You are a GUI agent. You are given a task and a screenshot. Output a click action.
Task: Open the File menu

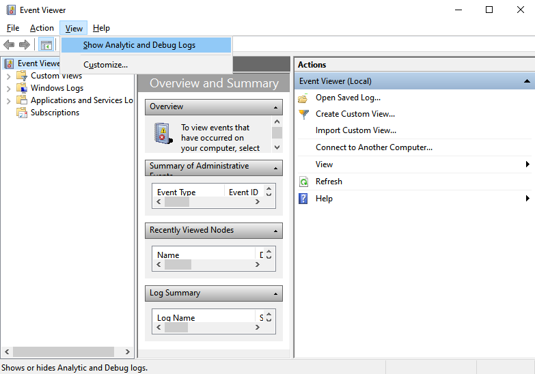point(13,28)
